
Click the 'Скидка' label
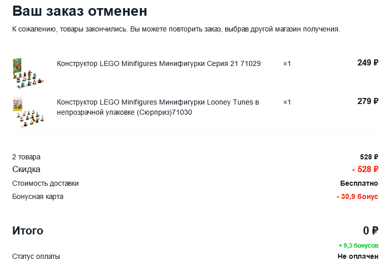[26, 170]
